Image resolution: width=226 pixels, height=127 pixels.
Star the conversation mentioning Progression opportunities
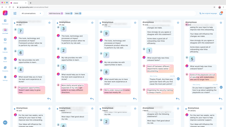tap(49, 23)
